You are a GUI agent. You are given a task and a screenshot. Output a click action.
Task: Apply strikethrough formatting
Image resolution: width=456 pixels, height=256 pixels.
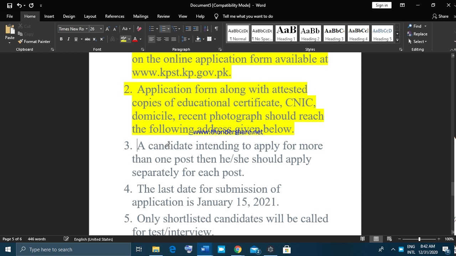tap(87, 39)
